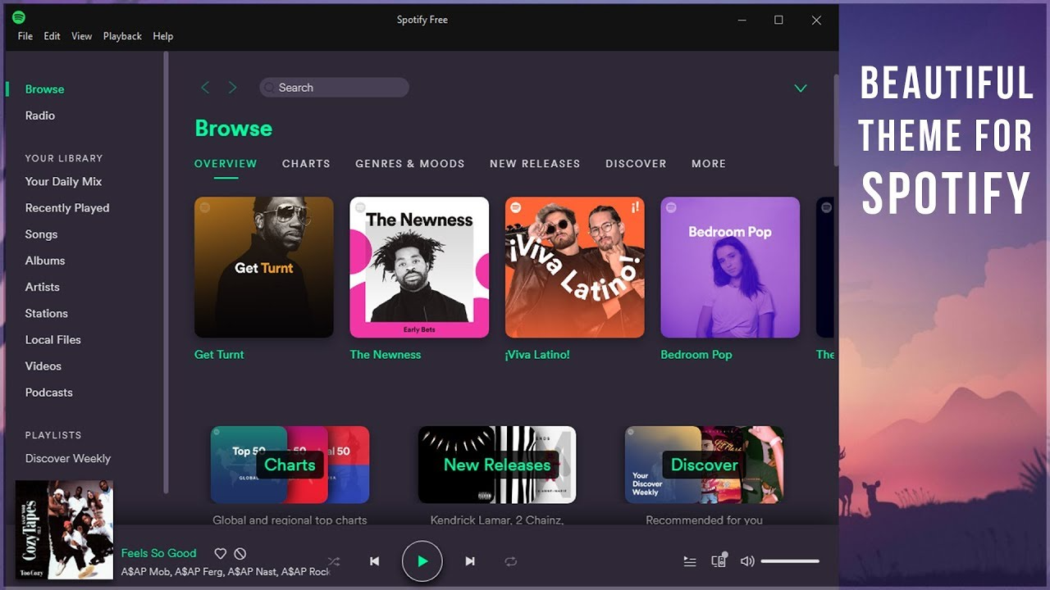The height and width of the screenshot is (590, 1050).
Task: Open the File menu
Action: tap(25, 36)
